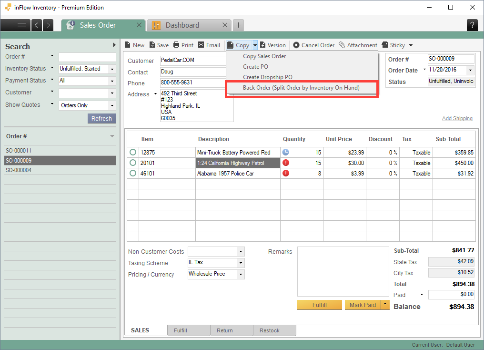Select Back Order split option

(301, 88)
